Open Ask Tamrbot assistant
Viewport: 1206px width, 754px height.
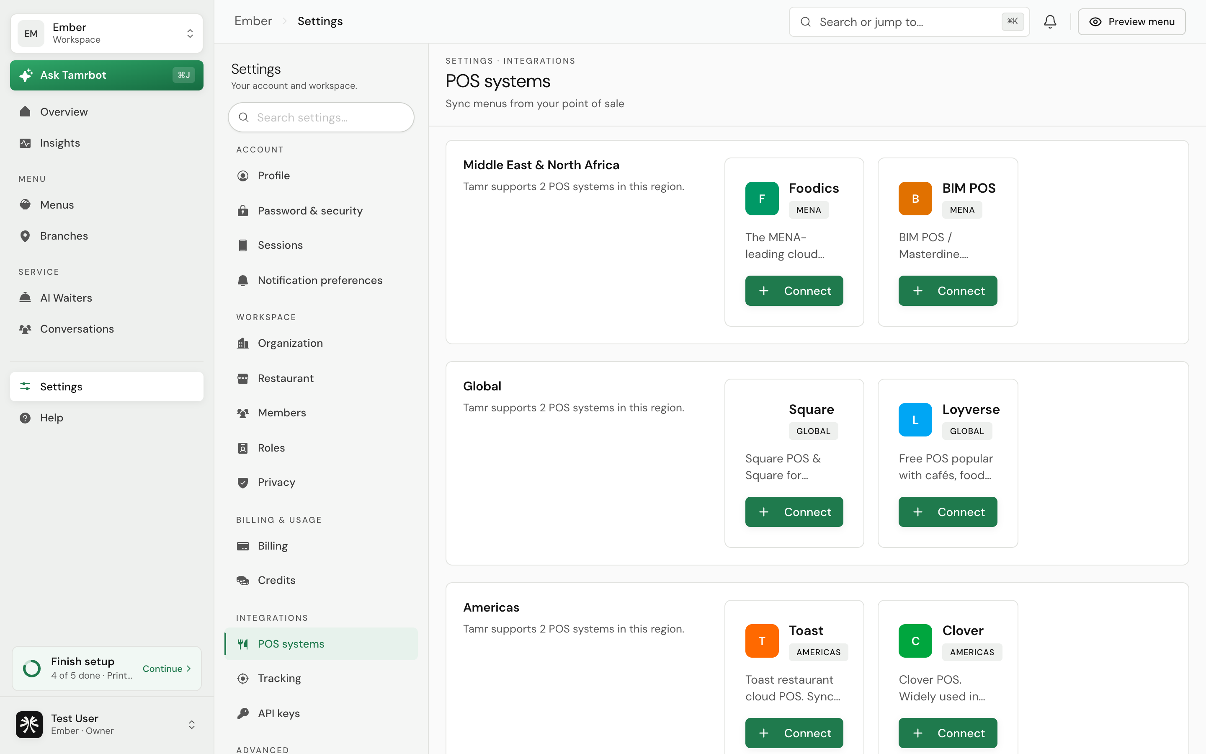click(107, 75)
